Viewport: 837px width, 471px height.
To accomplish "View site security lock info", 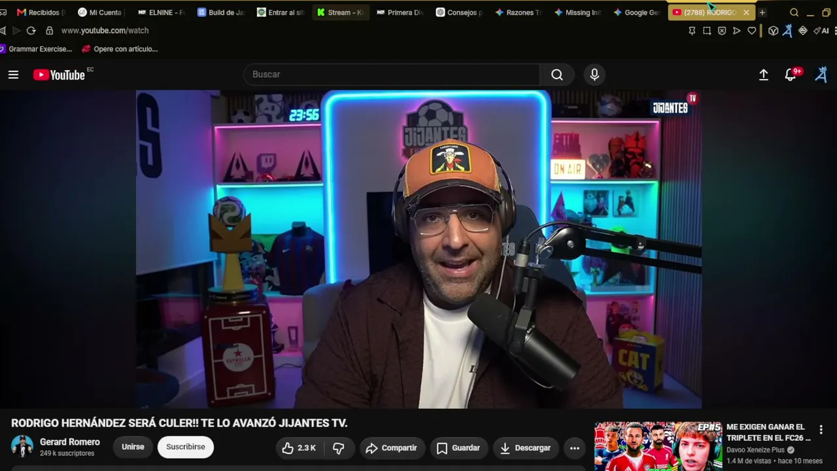I will click(49, 31).
